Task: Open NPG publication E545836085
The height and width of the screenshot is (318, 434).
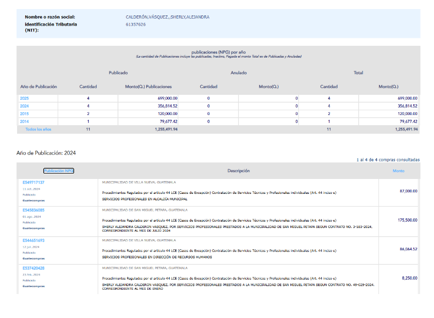Action: pos(33,210)
